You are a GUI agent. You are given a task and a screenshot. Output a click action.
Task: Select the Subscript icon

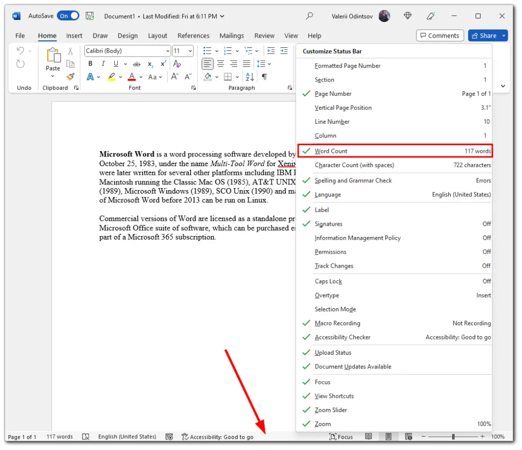(150, 63)
